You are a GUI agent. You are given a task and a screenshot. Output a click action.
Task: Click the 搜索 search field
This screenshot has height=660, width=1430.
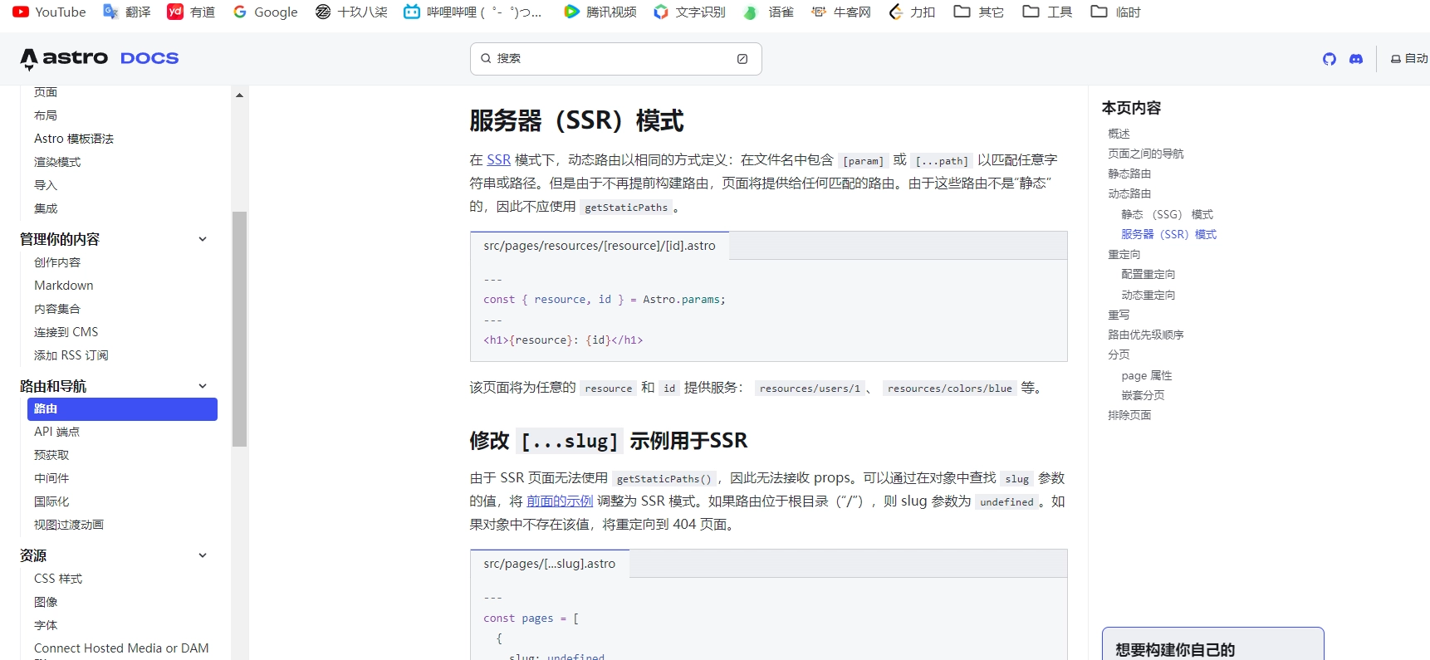[x=615, y=59]
